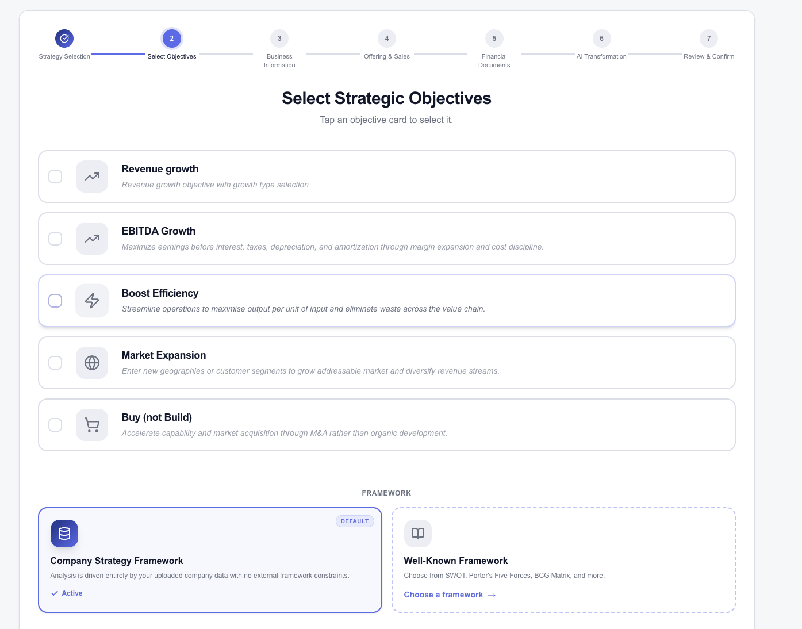This screenshot has width=802, height=629.
Task: Click the Revenue growth card title
Action: pos(160,169)
